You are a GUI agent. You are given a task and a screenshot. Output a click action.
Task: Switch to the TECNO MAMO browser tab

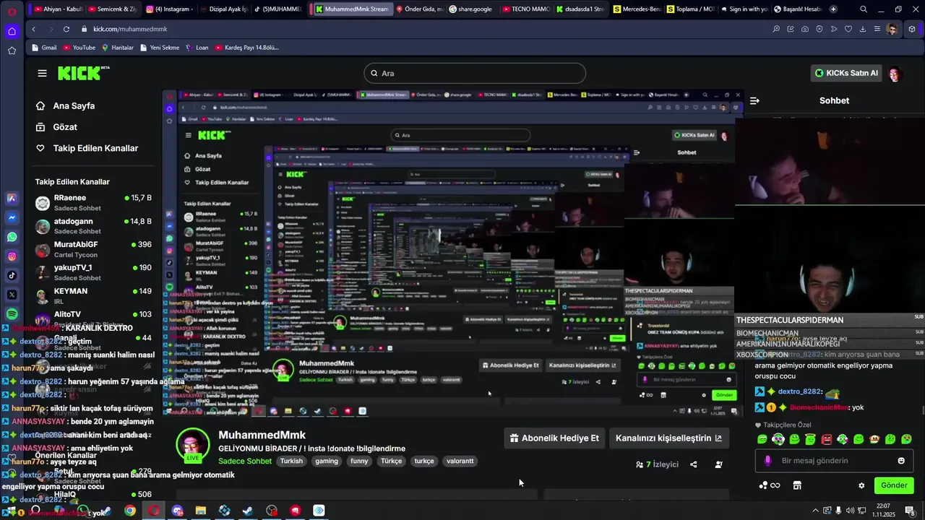point(526,9)
